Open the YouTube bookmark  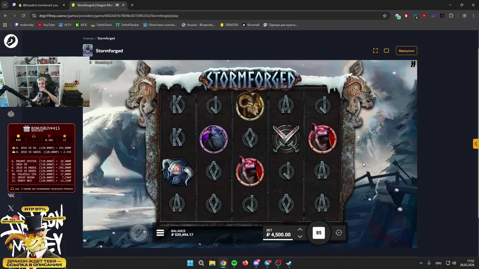click(x=46, y=25)
